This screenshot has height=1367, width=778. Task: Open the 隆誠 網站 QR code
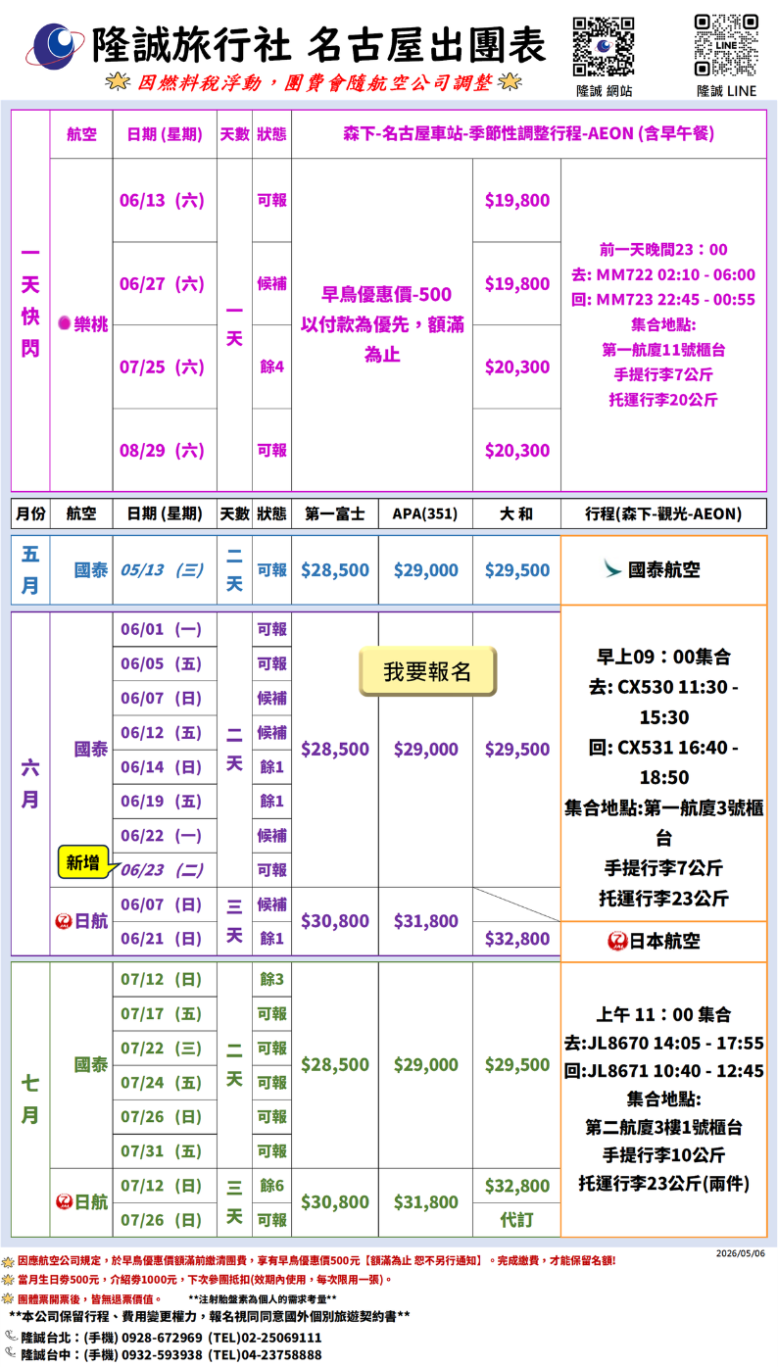coord(603,47)
